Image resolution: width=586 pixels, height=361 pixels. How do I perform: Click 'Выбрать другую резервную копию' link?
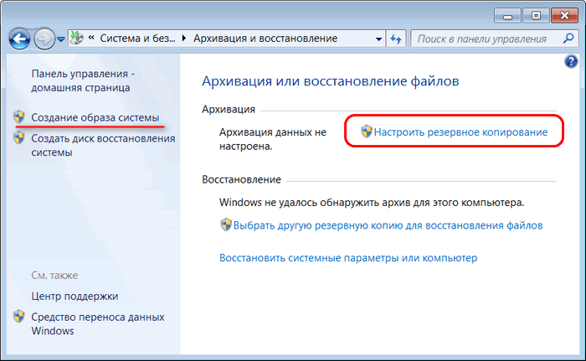tap(388, 225)
